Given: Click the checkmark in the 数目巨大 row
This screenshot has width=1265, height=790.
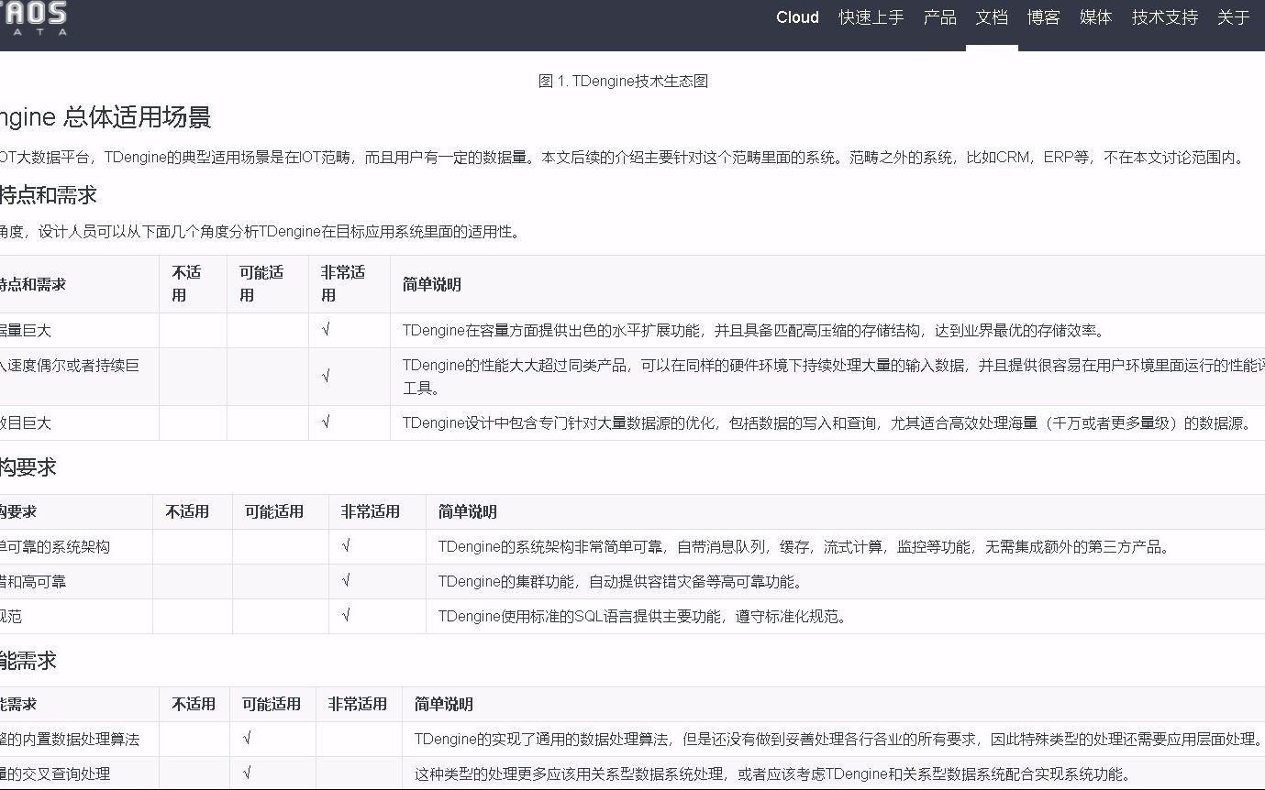Looking at the screenshot, I should tap(326, 422).
